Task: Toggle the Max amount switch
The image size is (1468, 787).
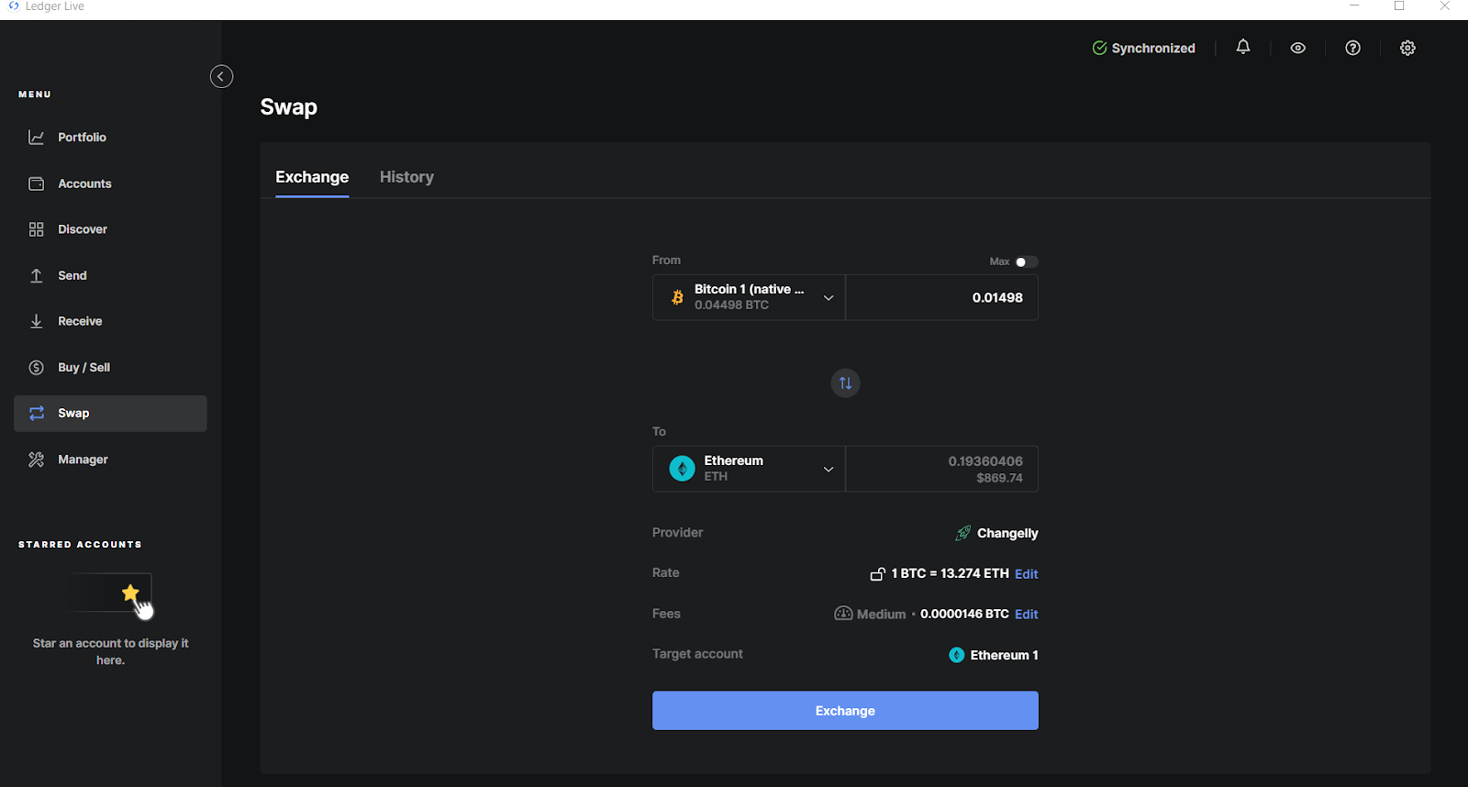Action: click(1026, 261)
